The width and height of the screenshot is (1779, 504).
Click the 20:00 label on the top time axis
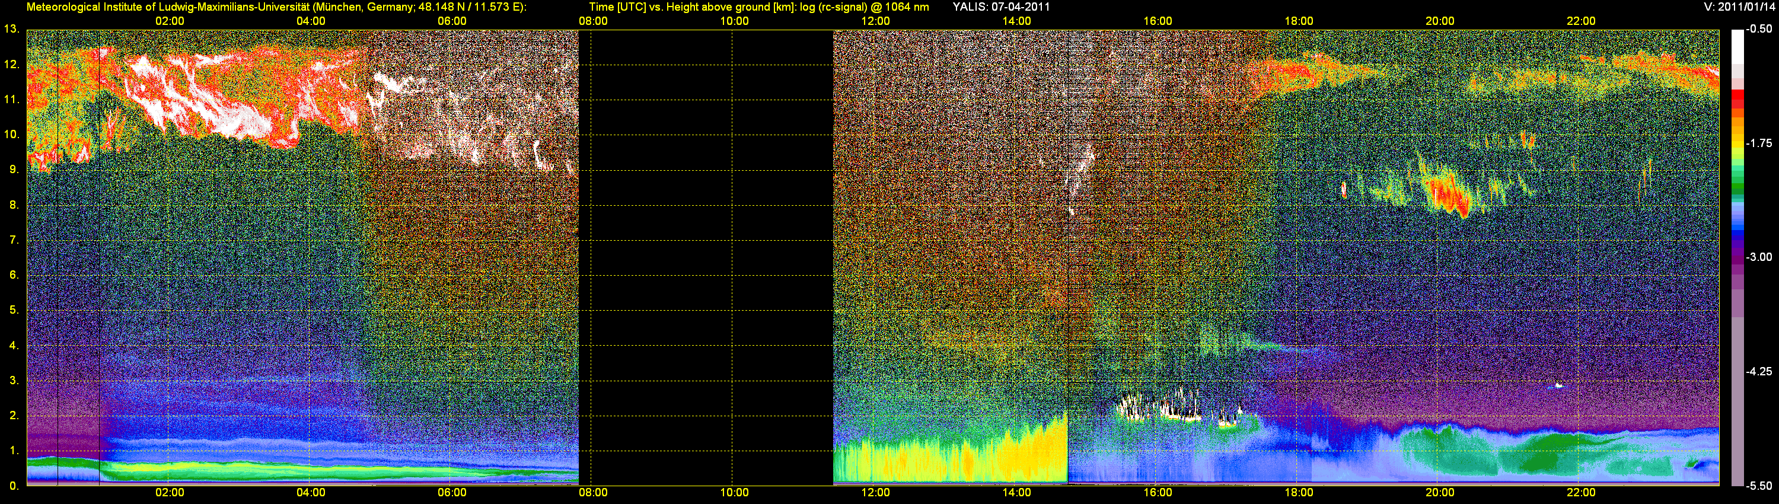pos(1440,21)
